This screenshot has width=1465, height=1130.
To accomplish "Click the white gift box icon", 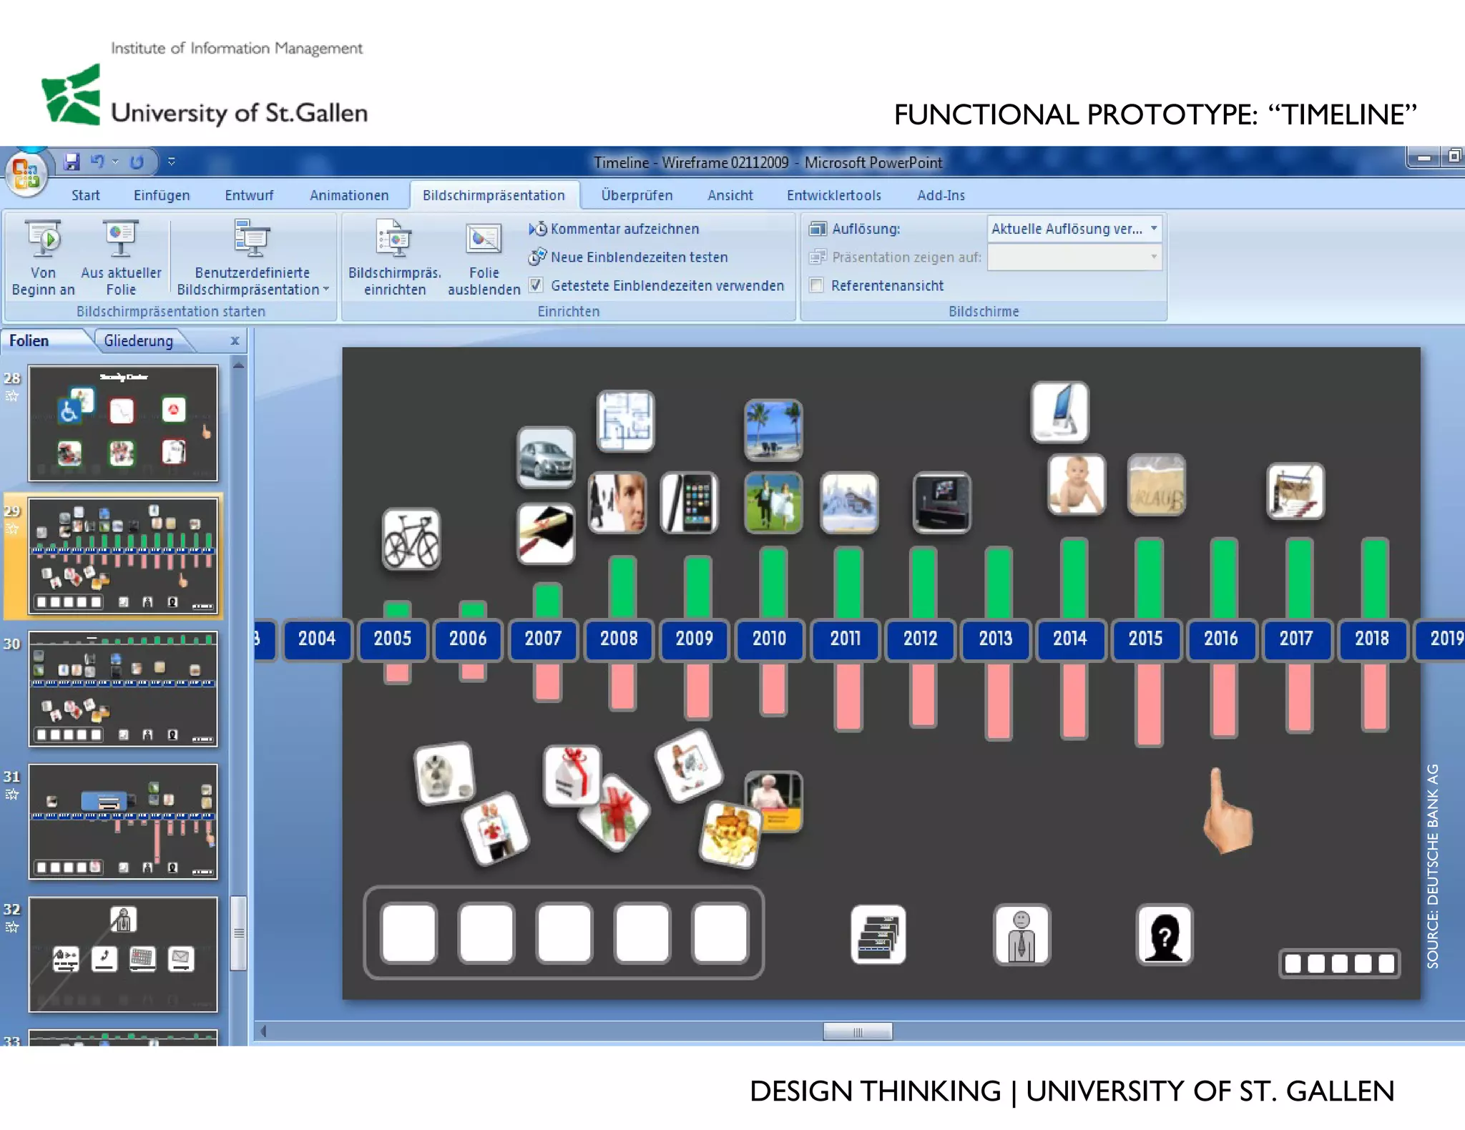I will point(572,776).
